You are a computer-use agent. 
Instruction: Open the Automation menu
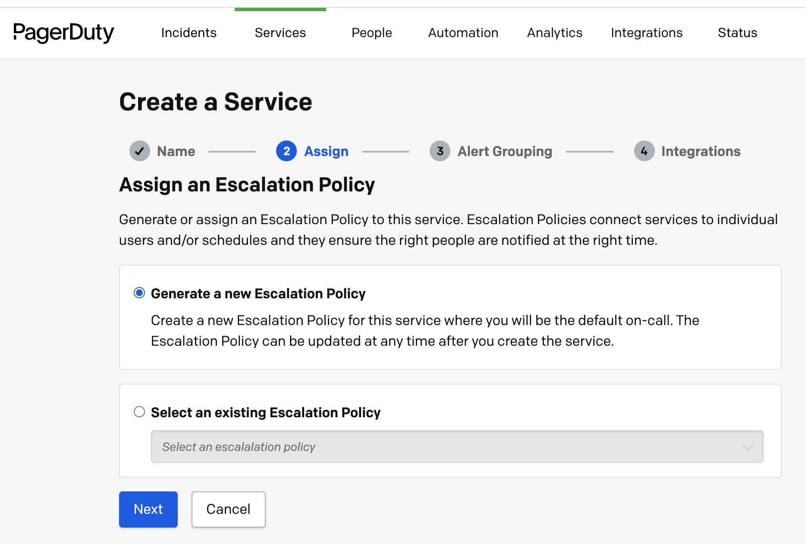[x=463, y=33]
